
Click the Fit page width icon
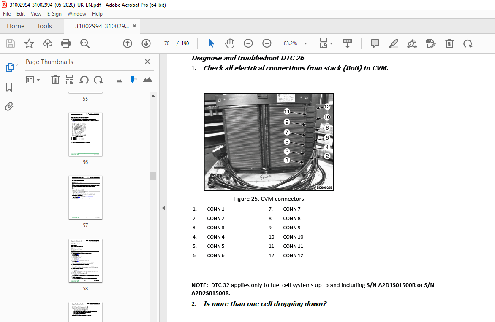pyautogui.click(x=324, y=43)
